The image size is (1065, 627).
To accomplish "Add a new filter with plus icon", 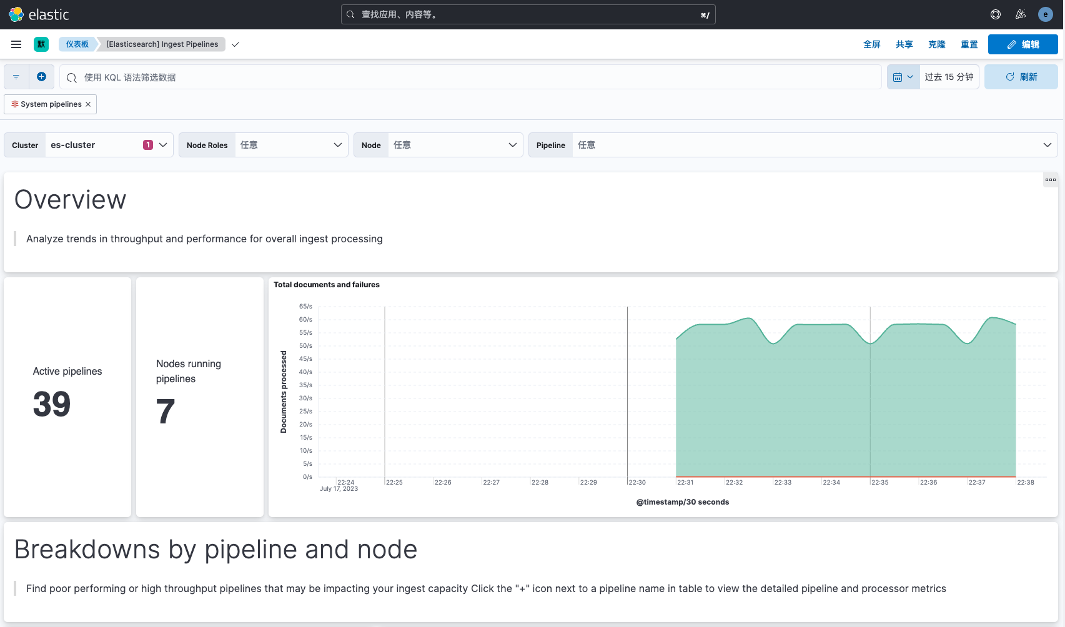I will pyautogui.click(x=41, y=77).
